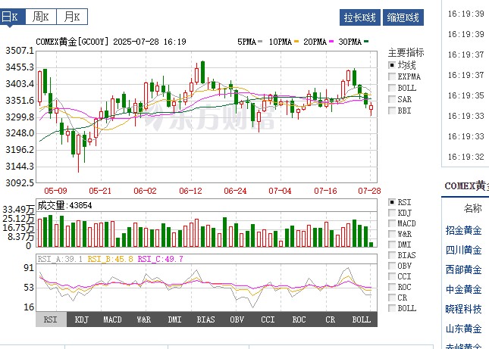The height and width of the screenshot is (349, 489).
Task: Open the 晓程科技 stock link
Action: (x=463, y=309)
